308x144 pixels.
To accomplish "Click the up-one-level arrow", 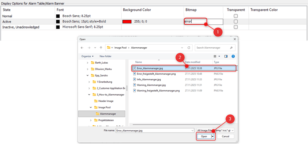I will pos(101,48).
